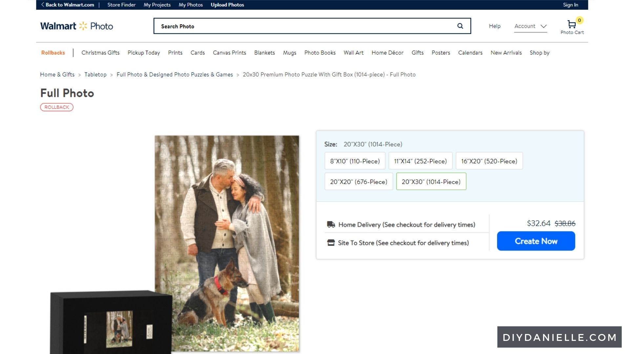The width and height of the screenshot is (630, 354).
Task: Open the Shop by menu
Action: [x=539, y=53]
